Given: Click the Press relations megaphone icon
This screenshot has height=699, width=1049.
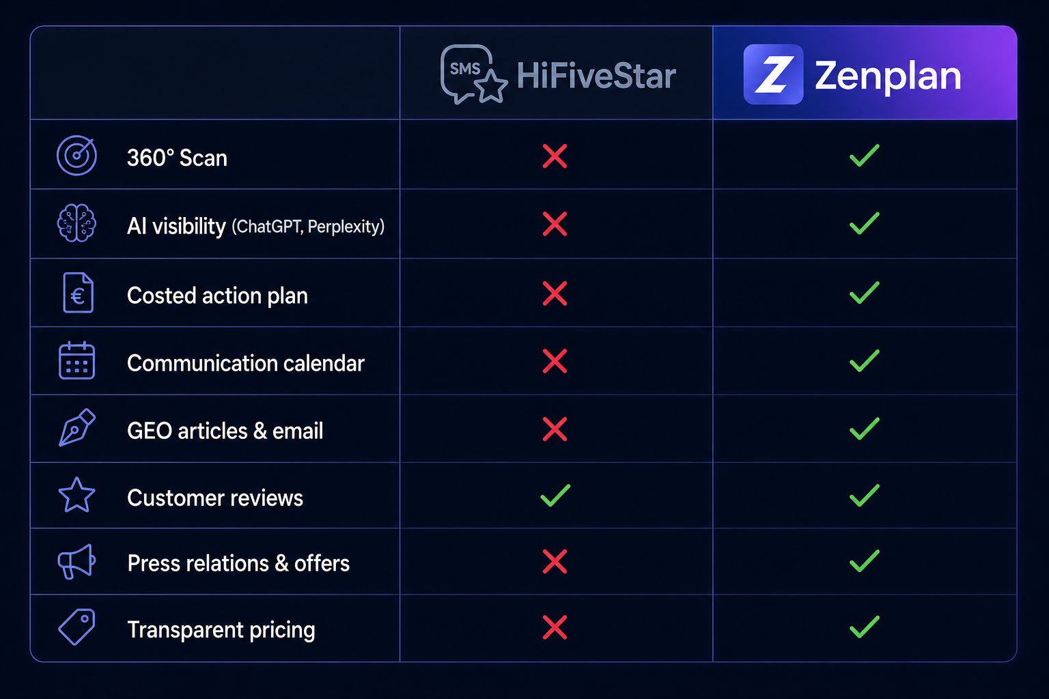Looking at the screenshot, I should pyautogui.click(x=76, y=561).
